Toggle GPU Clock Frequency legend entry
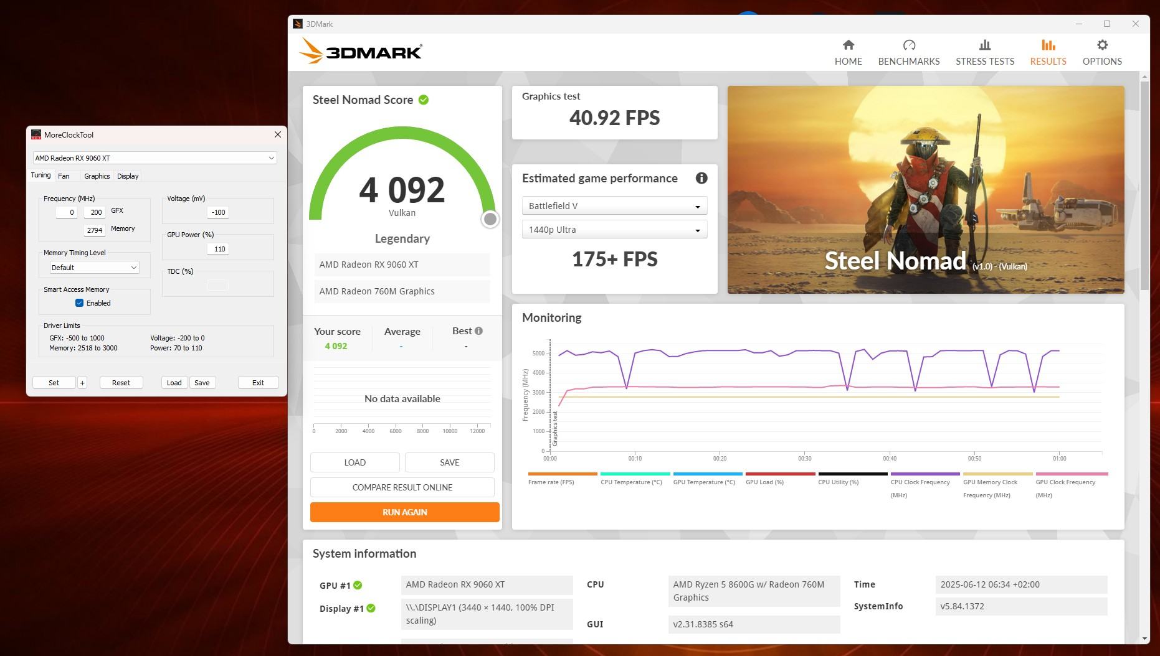Image resolution: width=1160 pixels, height=656 pixels. [x=1071, y=485]
